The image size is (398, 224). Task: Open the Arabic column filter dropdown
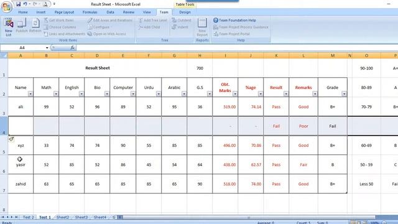click(184, 94)
